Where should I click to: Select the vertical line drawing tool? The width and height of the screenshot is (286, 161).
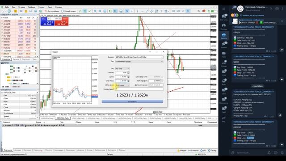[138, 11]
